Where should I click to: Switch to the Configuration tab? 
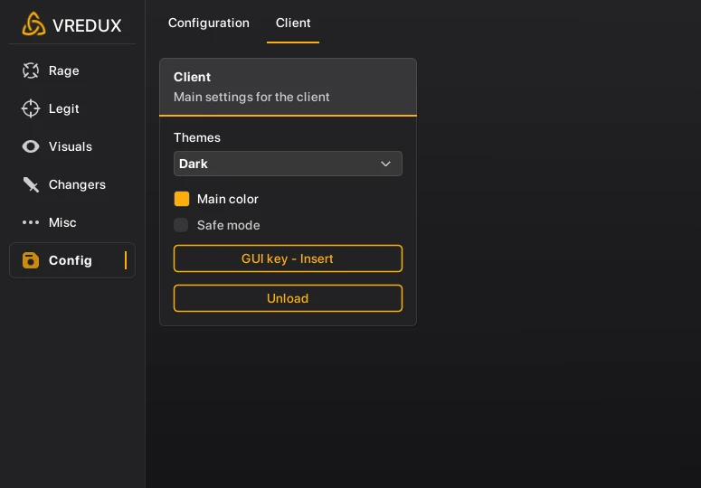coord(208,23)
